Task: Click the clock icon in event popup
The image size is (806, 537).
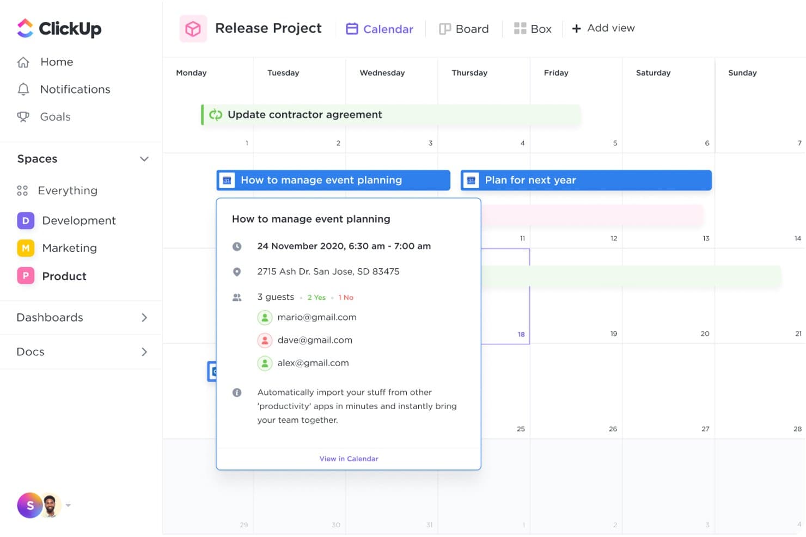Action: [x=237, y=246]
